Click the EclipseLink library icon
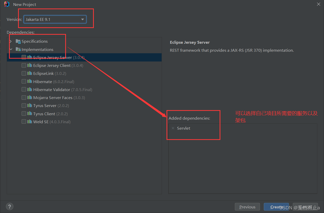 coord(30,73)
